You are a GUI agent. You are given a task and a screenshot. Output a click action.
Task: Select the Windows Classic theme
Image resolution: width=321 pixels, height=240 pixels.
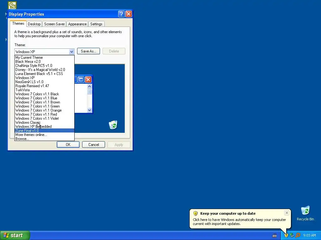pyautogui.click(x=45, y=122)
